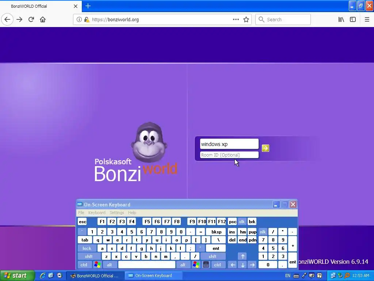This screenshot has height=281, width=374.
Task: Toggle the nlk num lock key
Action: [x=263, y=232]
